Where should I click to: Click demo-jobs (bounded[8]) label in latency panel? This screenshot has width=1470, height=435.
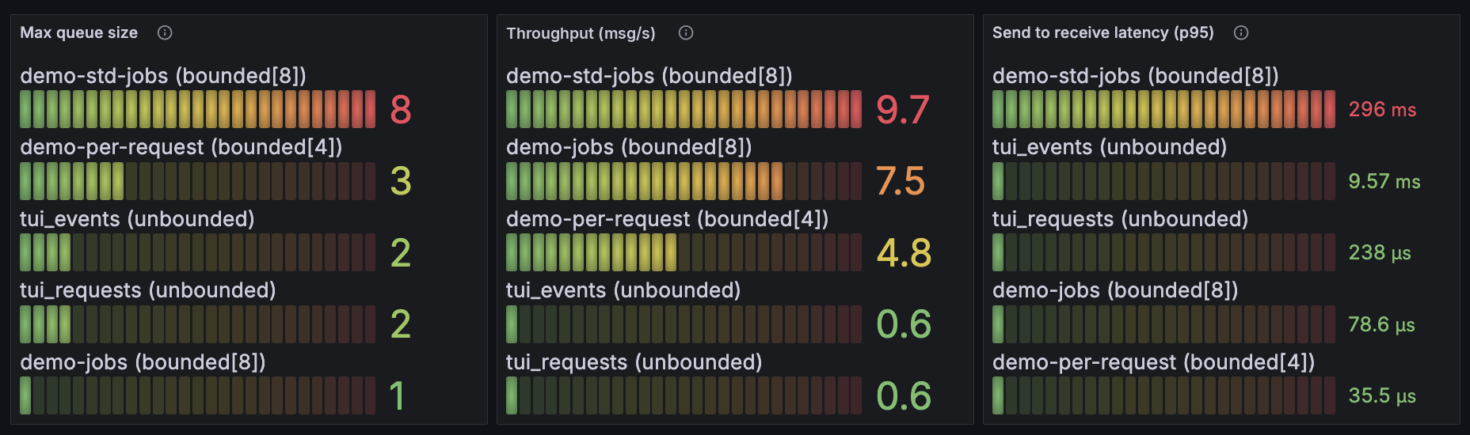point(1115,290)
